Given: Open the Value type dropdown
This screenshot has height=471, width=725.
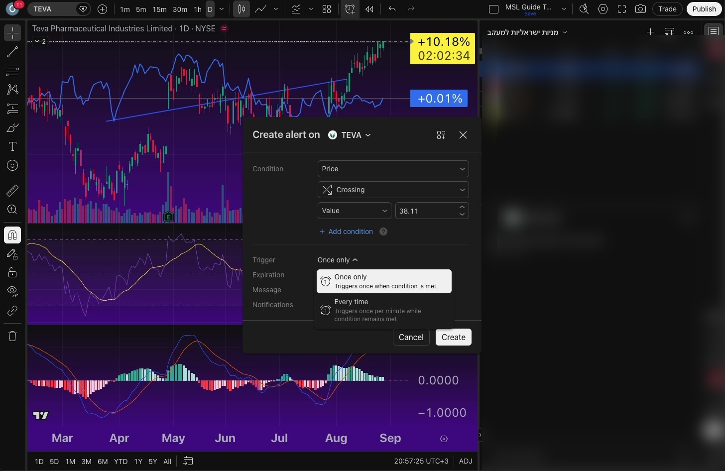Looking at the screenshot, I should click(354, 211).
